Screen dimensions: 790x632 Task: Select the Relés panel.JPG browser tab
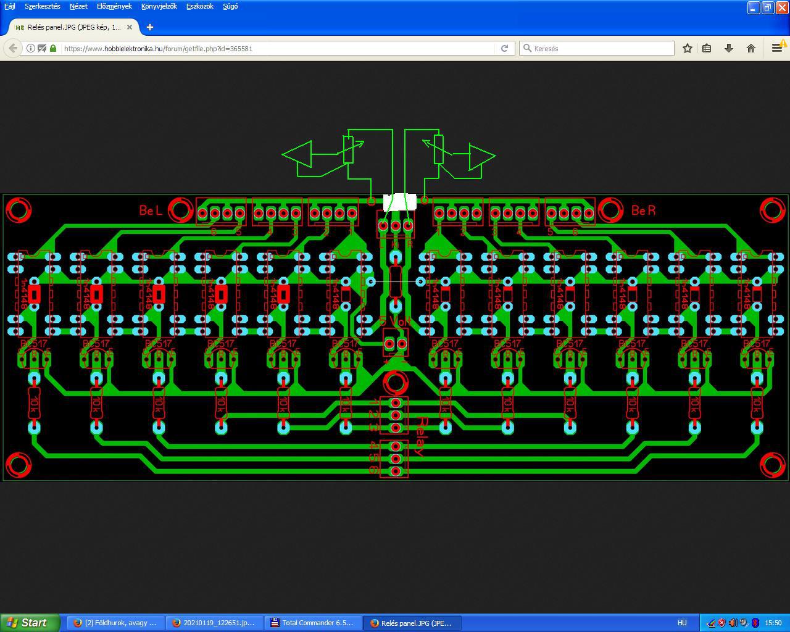tap(75, 27)
